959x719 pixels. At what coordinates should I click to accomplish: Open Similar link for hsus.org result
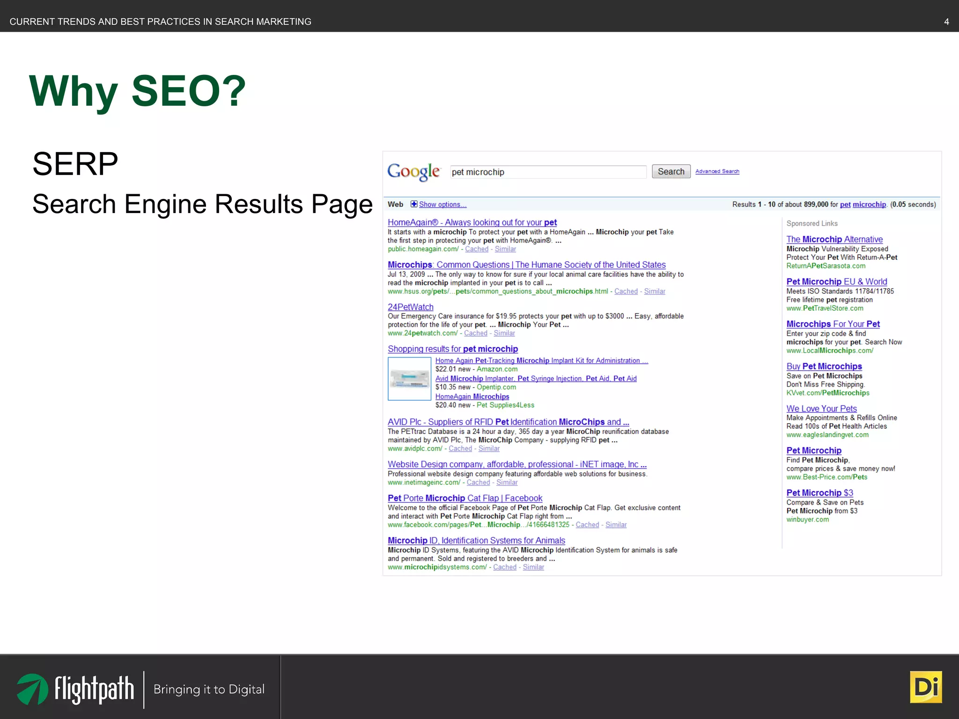[x=655, y=291]
